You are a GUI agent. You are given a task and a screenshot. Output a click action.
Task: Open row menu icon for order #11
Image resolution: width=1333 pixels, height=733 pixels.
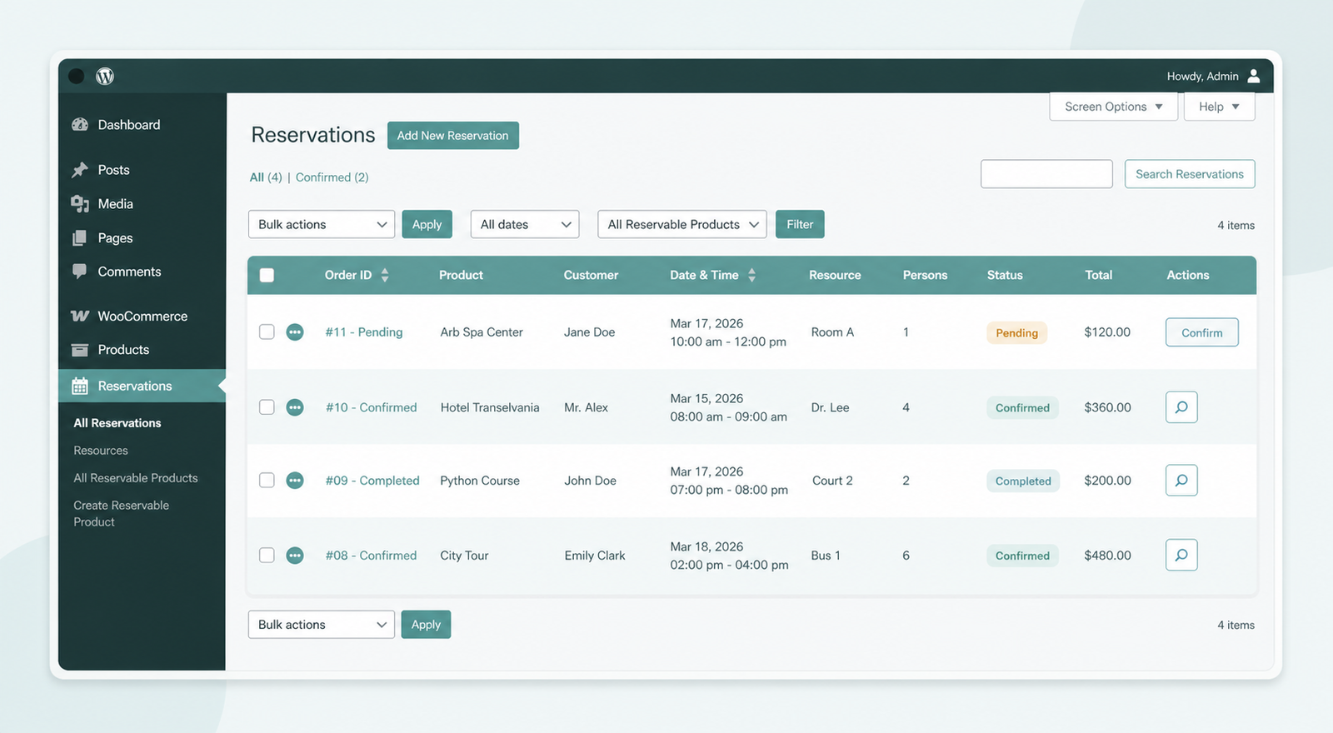pyautogui.click(x=295, y=332)
